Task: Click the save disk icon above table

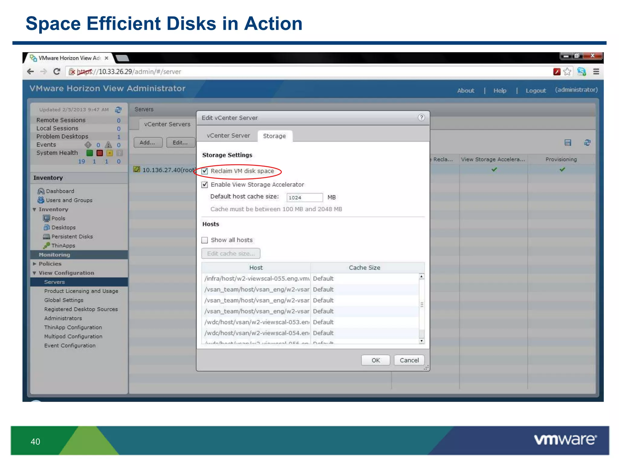Action: (x=568, y=143)
